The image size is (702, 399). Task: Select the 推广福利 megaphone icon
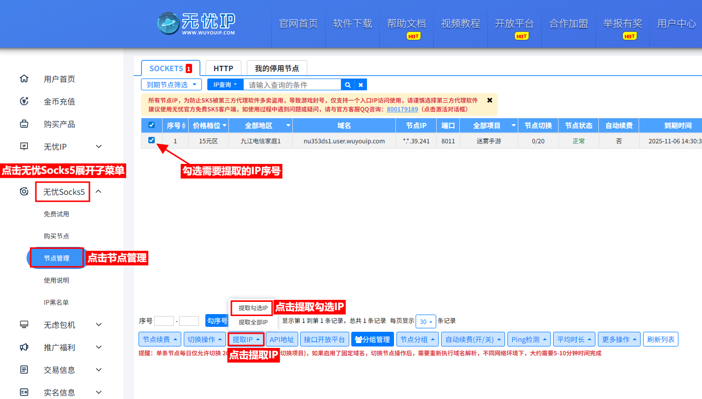pyautogui.click(x=24, y=347)
